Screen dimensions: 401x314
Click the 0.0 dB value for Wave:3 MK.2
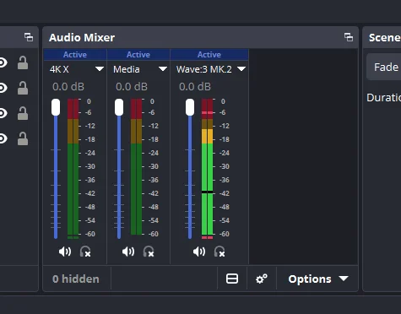[195, 87]
